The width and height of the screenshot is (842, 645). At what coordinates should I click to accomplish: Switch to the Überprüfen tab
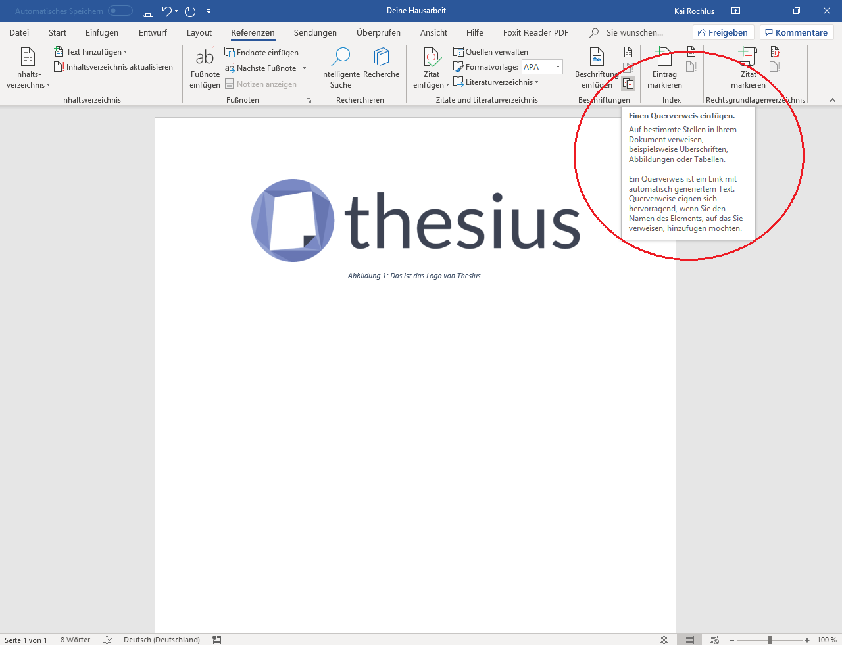click(x=378, y=32)
